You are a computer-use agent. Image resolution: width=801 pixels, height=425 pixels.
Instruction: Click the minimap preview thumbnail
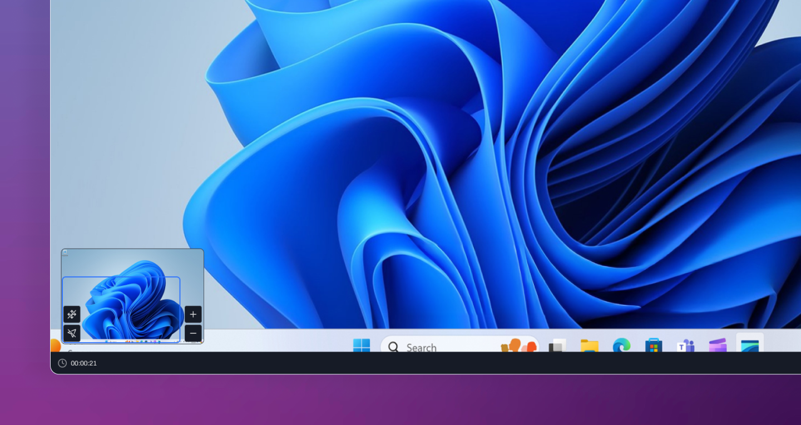click(x=132, y=296)
